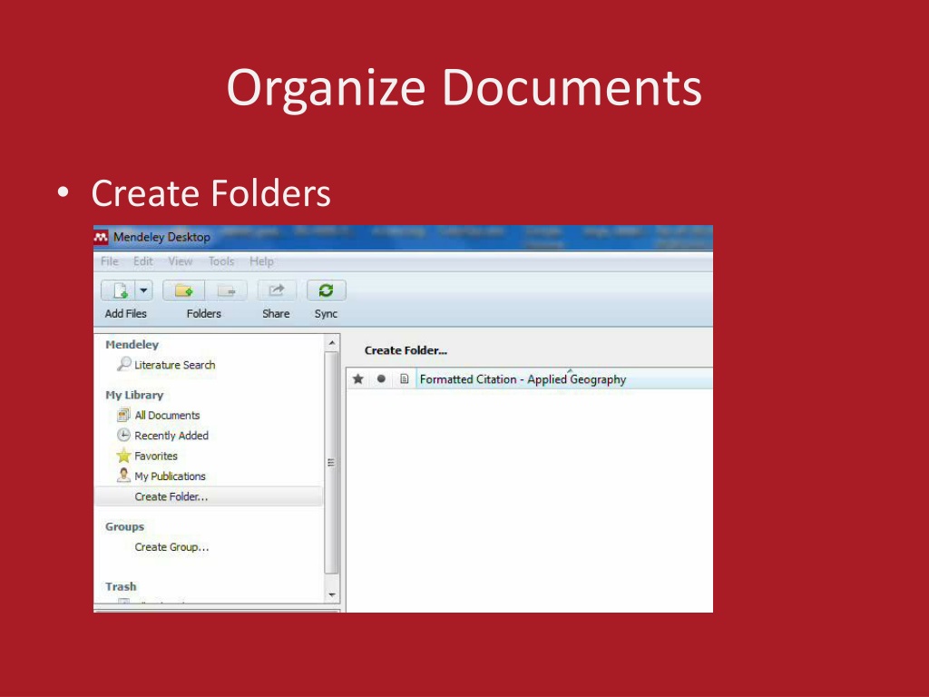This screenshot has height=697, width=929.
Task: Click the Folders toolbar label
Action: click(204, 313)
